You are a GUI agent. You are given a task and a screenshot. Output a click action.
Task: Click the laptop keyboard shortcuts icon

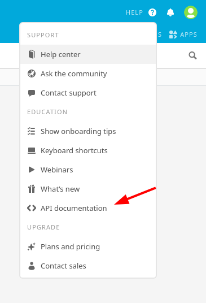click(x=32, y=150)
